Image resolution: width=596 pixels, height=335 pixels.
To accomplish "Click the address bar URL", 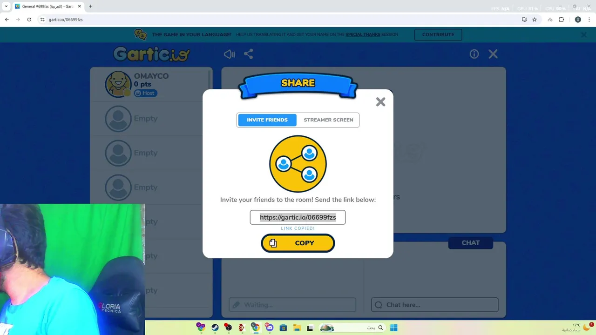I will click(66, 20).
